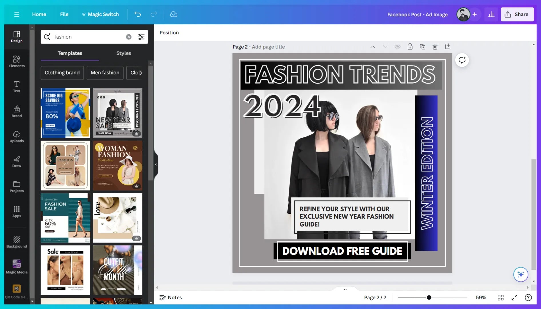The width and height of the screenshot is (541, 309).
Task: Switch to the Styles tab
Action: click(124, 53)
